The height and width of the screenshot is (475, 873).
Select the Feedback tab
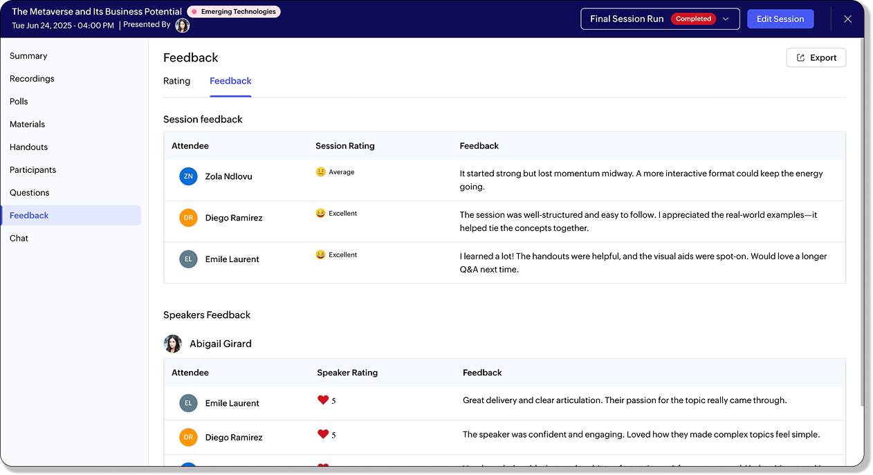tap(230, 81)
